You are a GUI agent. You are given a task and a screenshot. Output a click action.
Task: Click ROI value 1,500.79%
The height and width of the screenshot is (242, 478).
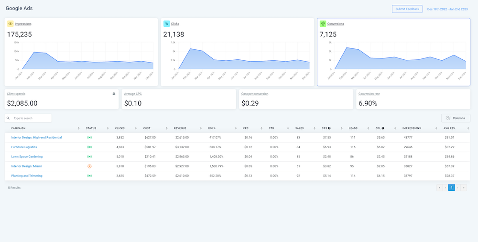[x=217, y=166]
